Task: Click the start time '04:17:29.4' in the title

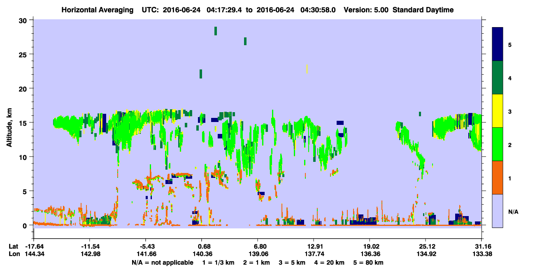Action: pyautogui.click(x=225, y=10)
